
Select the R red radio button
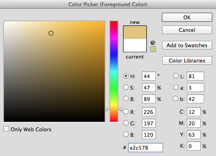126,112
